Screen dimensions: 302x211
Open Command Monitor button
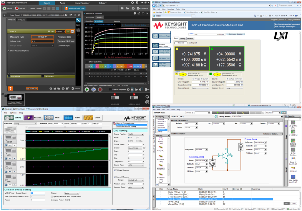pos(235,34)
